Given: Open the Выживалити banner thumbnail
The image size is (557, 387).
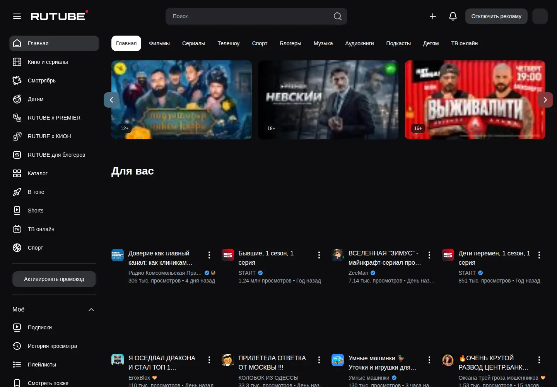Looking at the screenshot, I should (x=475, y=100).
